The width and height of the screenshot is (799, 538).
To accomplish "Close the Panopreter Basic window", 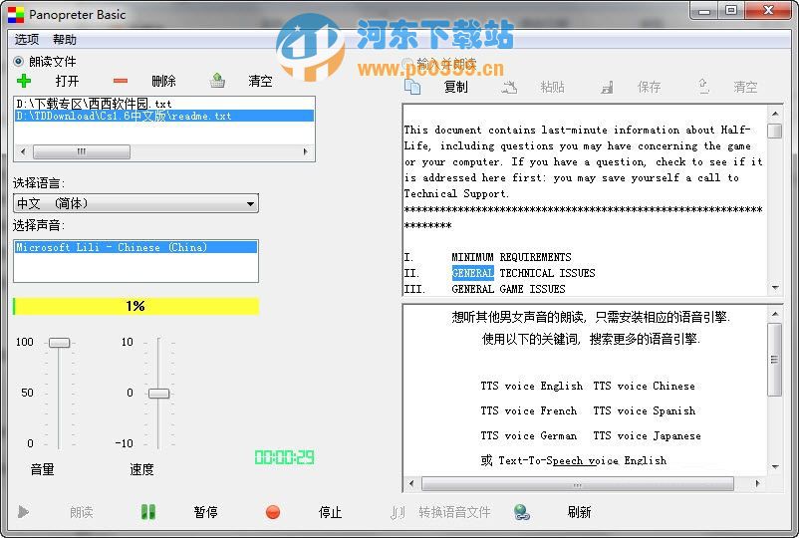I will 768,11.
